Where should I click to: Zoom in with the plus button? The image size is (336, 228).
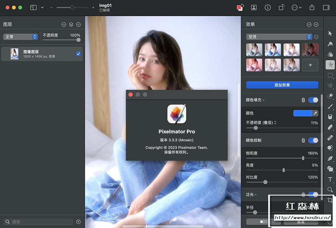[93, 8]
